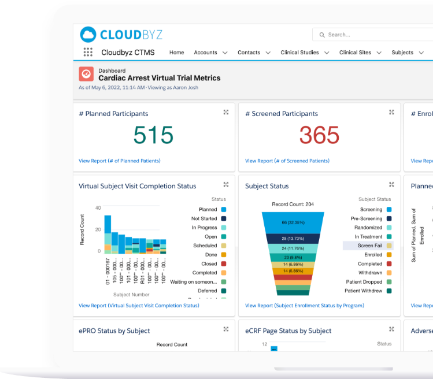Expand the ePRO Status by Subject widget
The height and width of the screenshot is (379, 433).
pyautogui.click(x=226, y=329)
